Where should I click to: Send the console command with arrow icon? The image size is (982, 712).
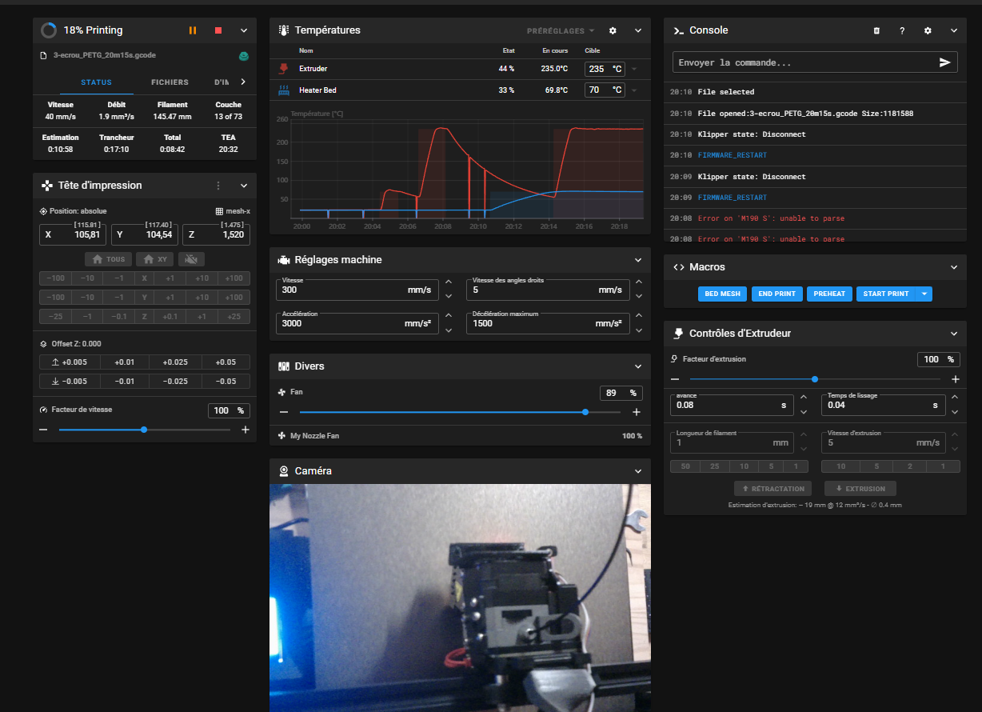coord(944,62)
